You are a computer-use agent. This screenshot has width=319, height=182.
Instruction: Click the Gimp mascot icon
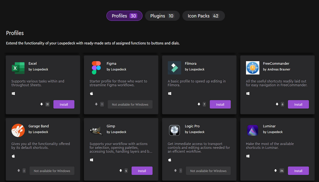(x=96, y=130)
